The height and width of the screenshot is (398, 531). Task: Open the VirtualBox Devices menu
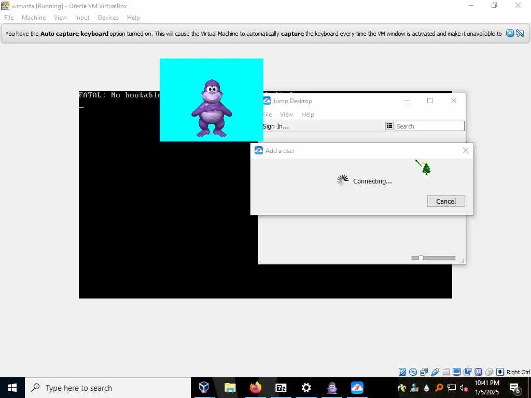[x=108, y=18]
